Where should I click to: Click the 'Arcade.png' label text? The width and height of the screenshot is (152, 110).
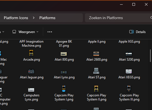pos(31,60)
